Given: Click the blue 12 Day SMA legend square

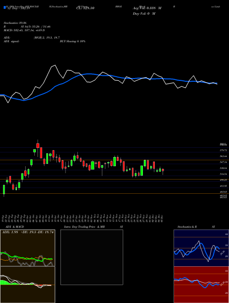Looking at the screenshot, I should 5,8.
